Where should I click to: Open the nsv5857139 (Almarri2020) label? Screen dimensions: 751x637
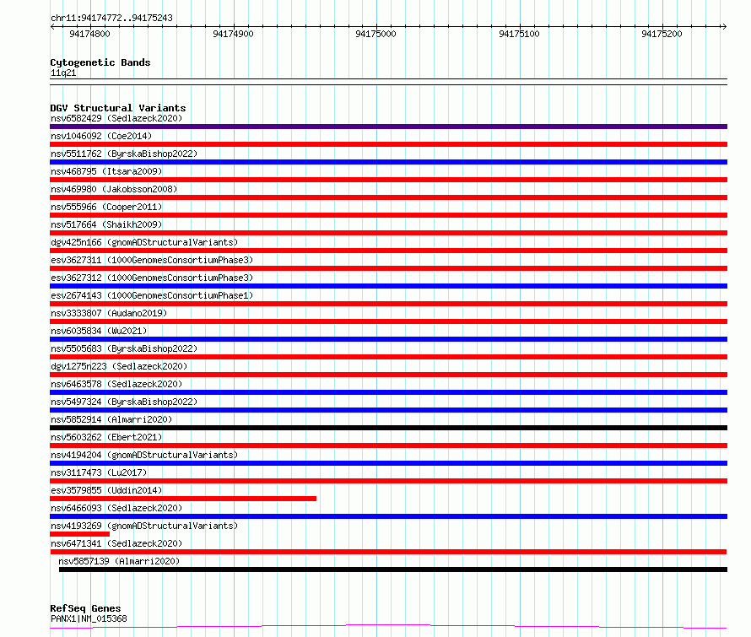(x=119, y=561)
